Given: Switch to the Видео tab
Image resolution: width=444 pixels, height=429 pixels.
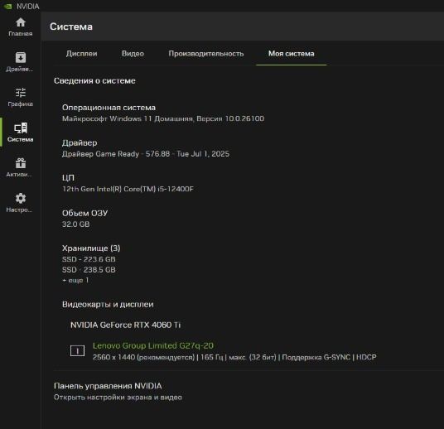Looking at the screenshot, I should pyautogui.click(x=133, y=54).
